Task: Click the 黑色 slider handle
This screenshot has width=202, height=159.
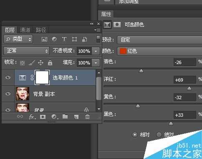Action: pyautogui.click(x=171, y=123)
